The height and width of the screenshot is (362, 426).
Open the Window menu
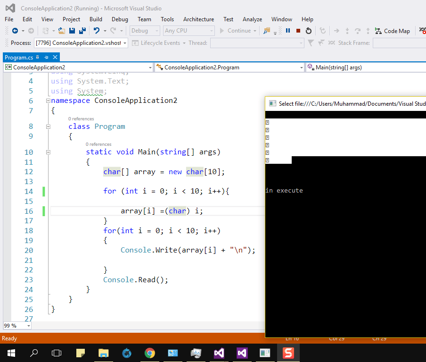pyautogui.click(x=282, y=19)
